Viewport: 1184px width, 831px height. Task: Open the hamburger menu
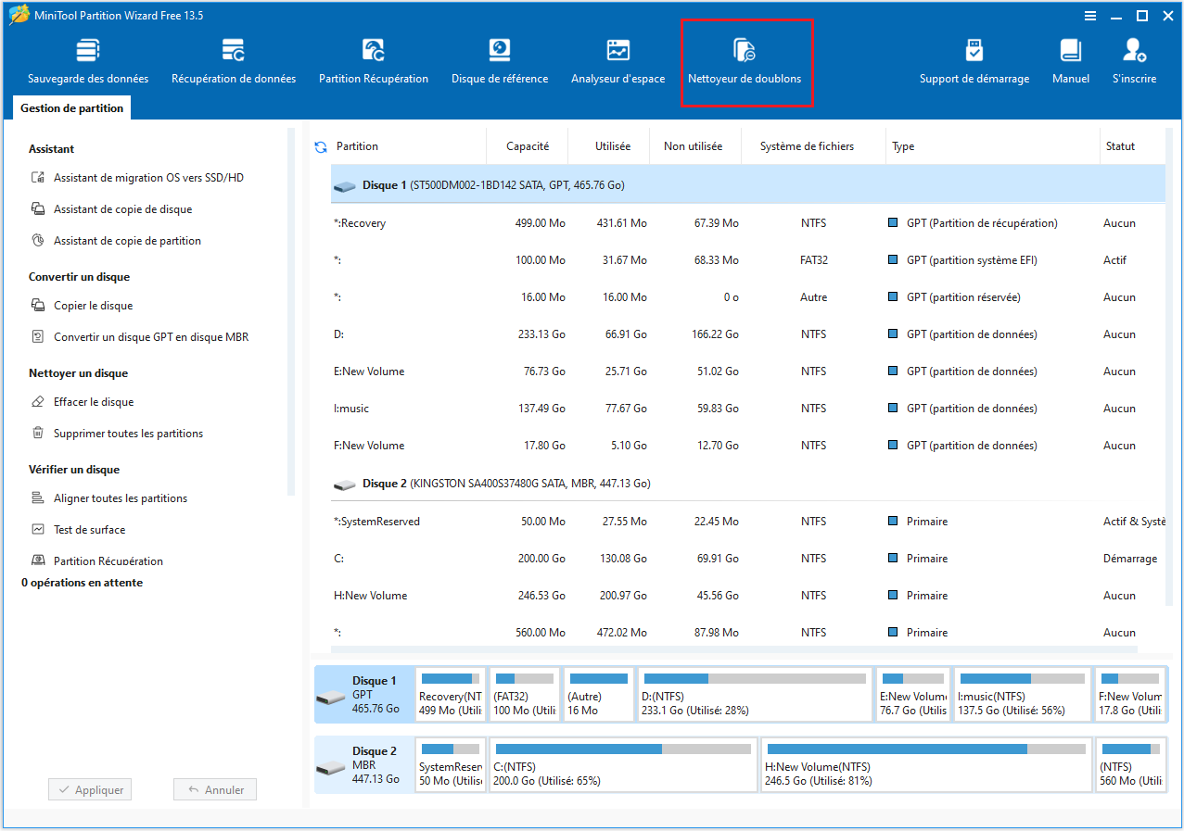(1089, 15)
